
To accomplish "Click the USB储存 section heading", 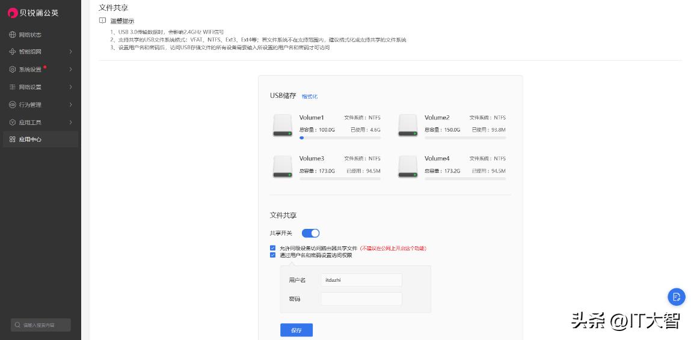I will 283,96.
